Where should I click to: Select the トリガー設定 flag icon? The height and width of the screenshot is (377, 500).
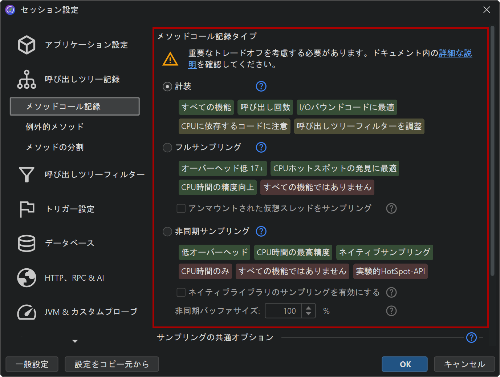click(27, 209)
